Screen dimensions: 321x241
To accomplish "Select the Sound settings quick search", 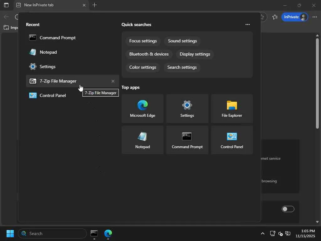I will coord(182,41).
